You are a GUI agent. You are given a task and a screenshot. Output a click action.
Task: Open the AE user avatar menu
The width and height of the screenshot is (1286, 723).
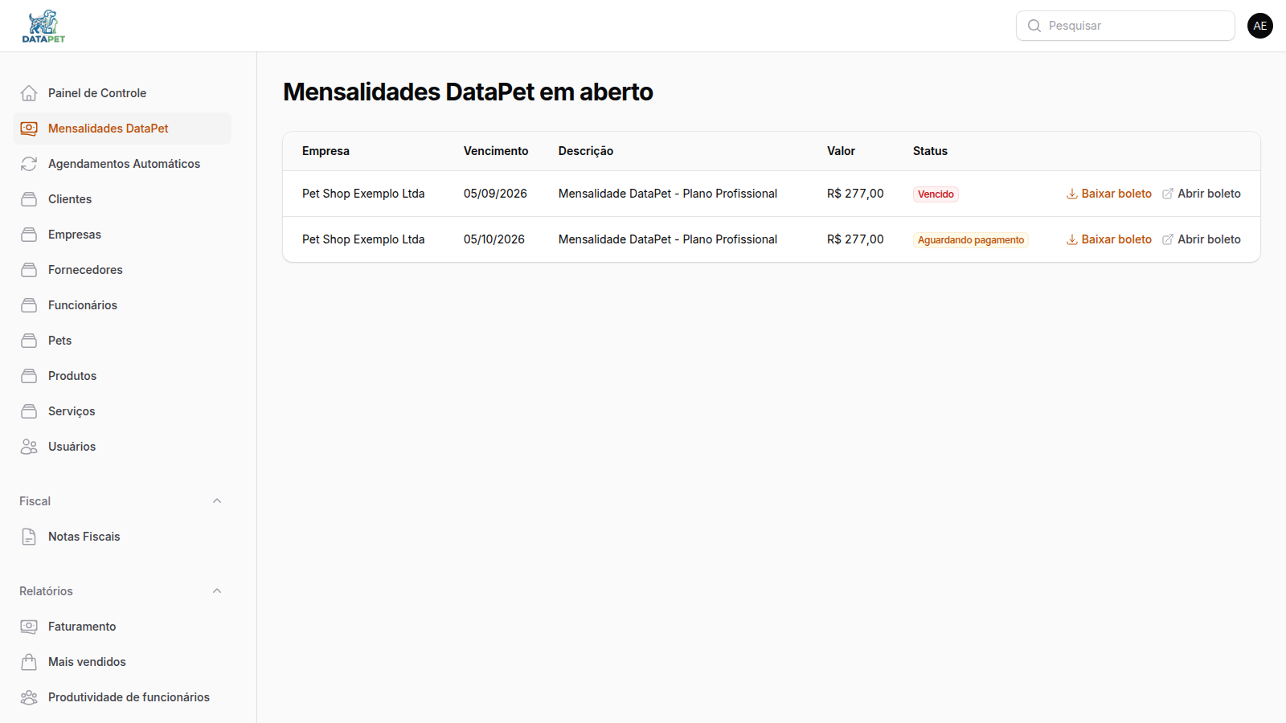[x=1260, y=26]
